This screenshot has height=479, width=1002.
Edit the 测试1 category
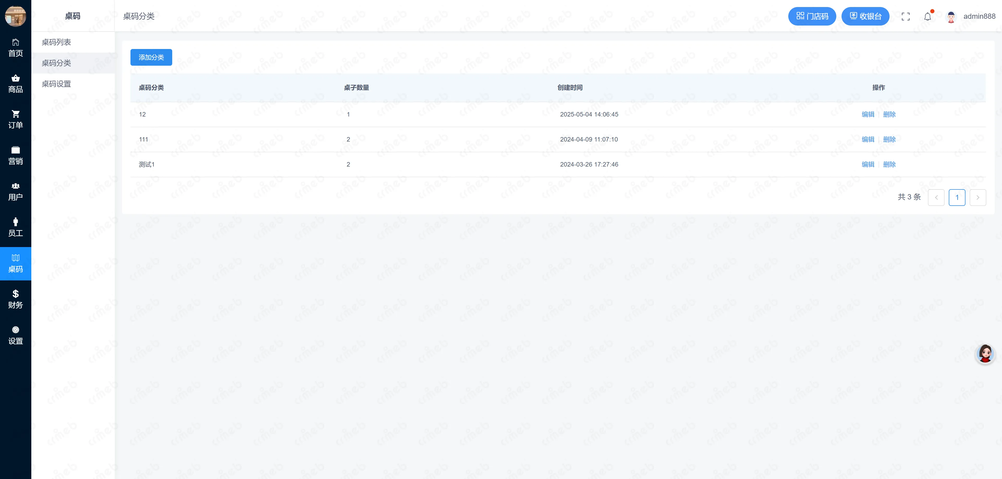pos(868,164)
